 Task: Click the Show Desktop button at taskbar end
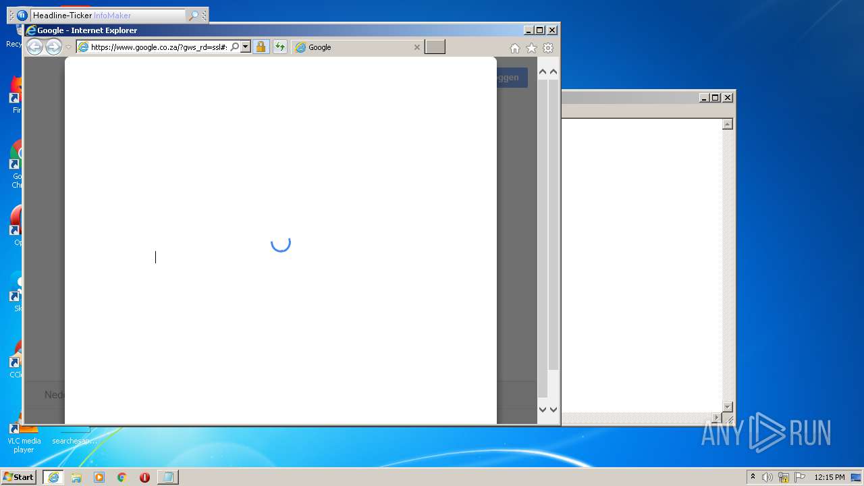[x=857, y=477]
